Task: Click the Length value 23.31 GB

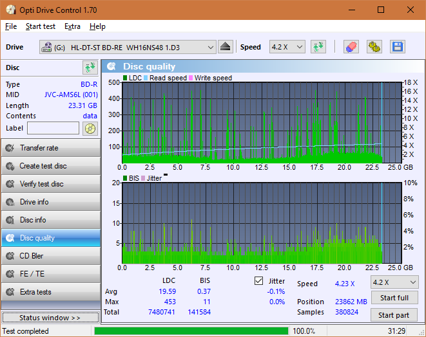Action: [x=82, y=105]
